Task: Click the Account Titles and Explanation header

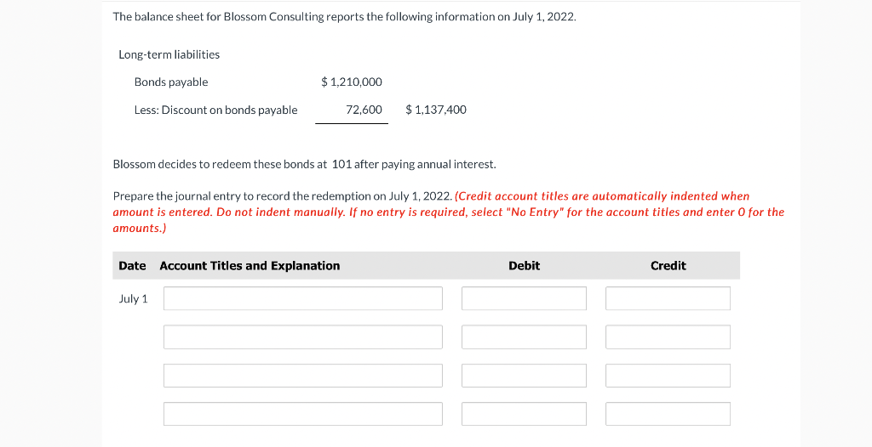Action: tap(250, 266)
